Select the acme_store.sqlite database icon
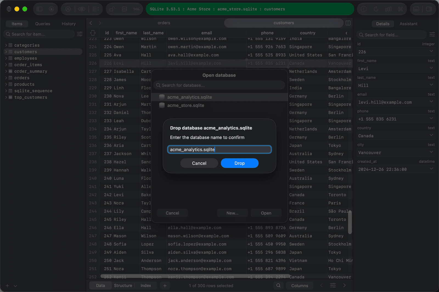Image resolution: width=439 pixels, height=292 pixels. click(162, 105)
